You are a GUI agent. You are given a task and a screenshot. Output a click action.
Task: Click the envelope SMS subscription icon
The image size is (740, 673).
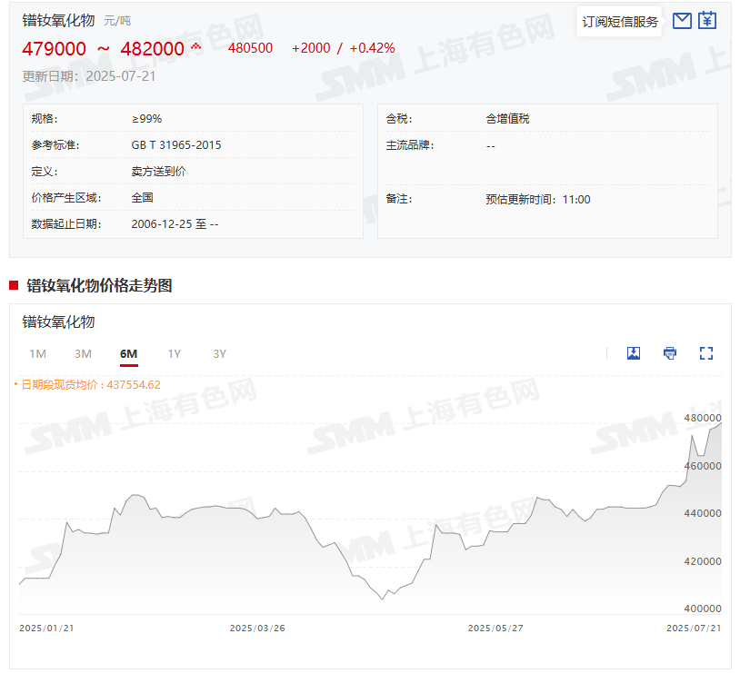(682, 21)
